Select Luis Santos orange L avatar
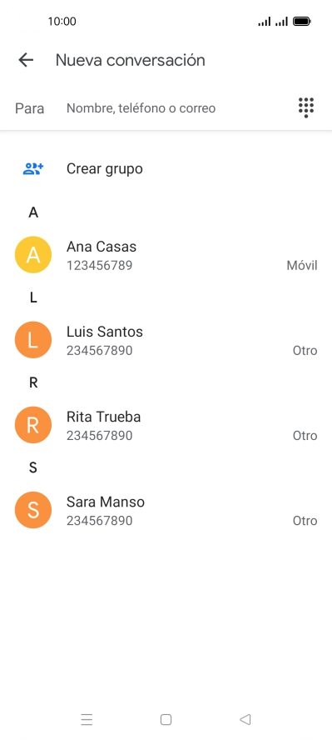This screenshot has height=740, width=332. click(33, 340)
